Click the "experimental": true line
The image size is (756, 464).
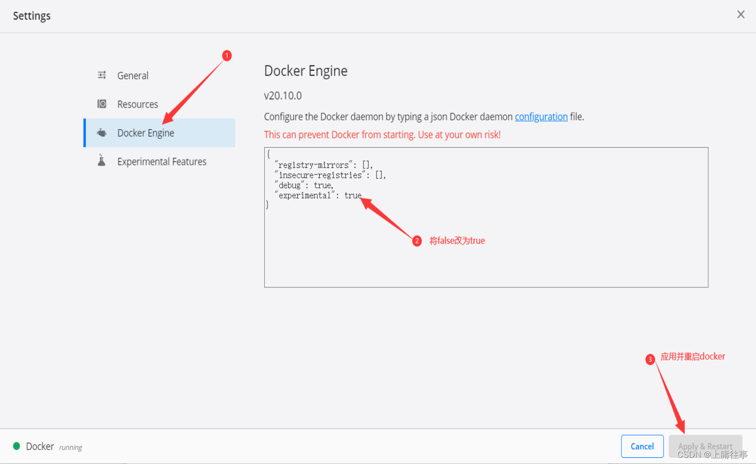click(318, 195)
